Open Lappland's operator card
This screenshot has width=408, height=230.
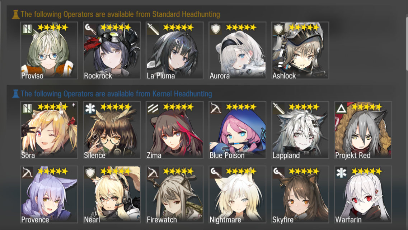300,130
